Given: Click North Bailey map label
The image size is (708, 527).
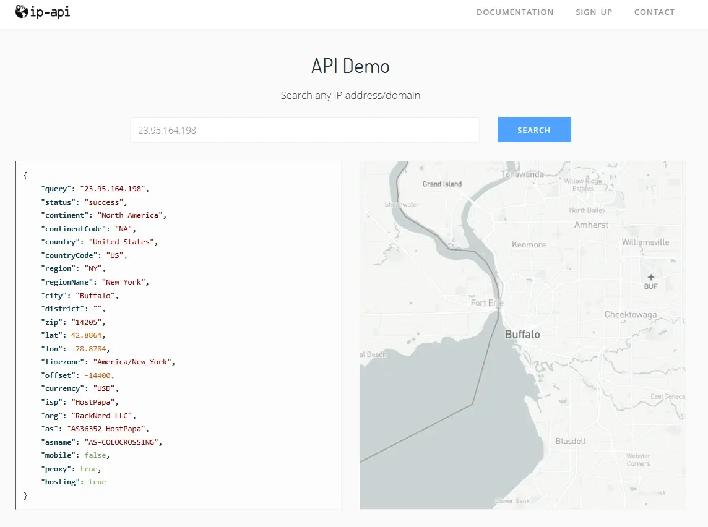Looking at the screenshot, I should [x=587, y=210].
